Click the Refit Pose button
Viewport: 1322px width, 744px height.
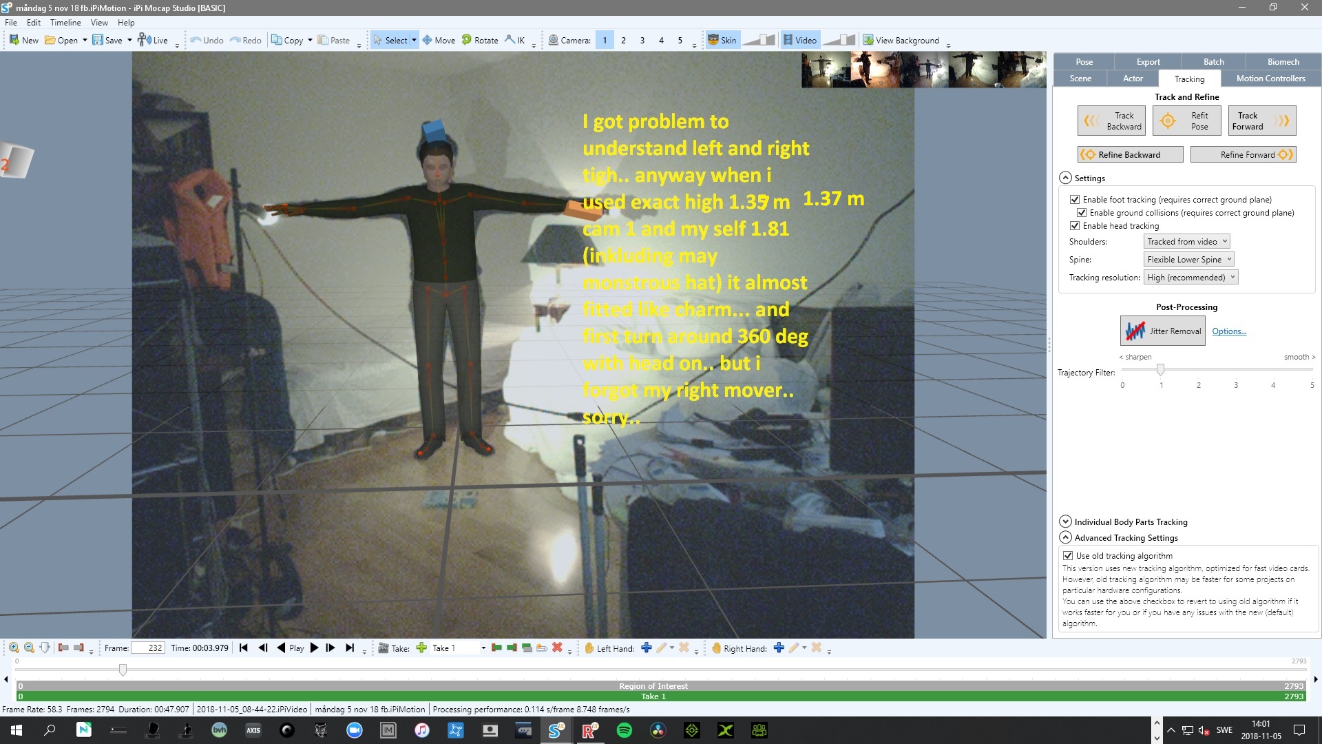click(x=1187, y=121)
